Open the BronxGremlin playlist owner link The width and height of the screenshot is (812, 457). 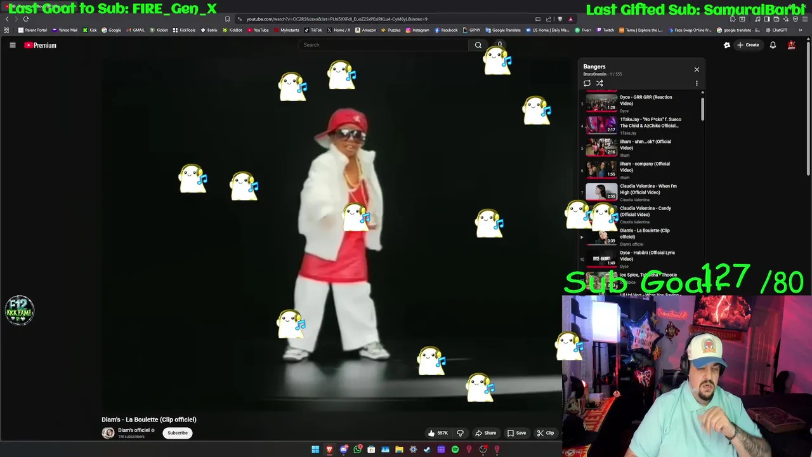tap(594, 74)
